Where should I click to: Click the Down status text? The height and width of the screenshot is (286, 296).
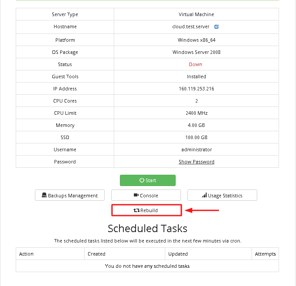click(195, 64)
